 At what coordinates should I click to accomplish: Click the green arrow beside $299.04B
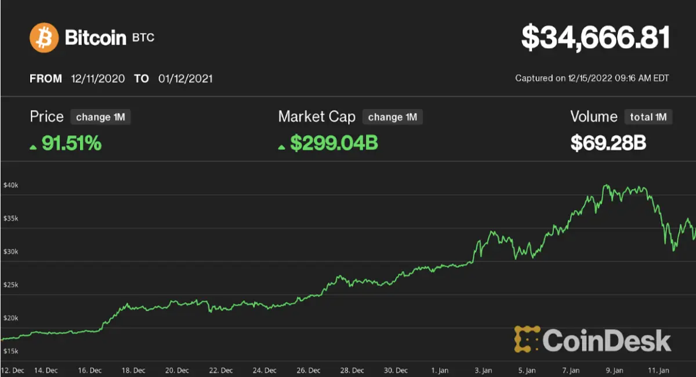282,147
